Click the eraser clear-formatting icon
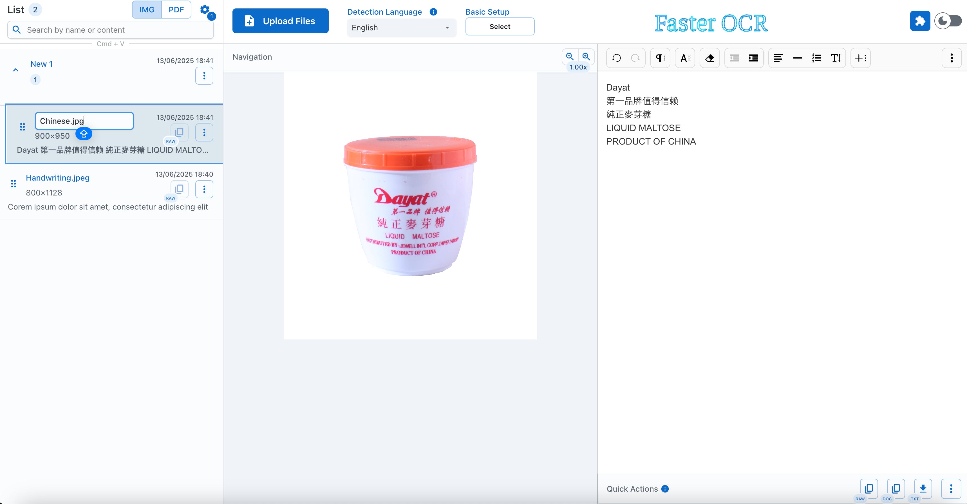 (x=709, y=58)
